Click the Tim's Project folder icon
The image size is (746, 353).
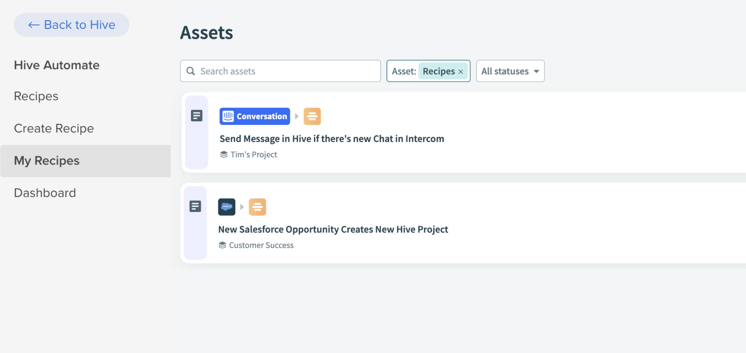click(223, 154)
